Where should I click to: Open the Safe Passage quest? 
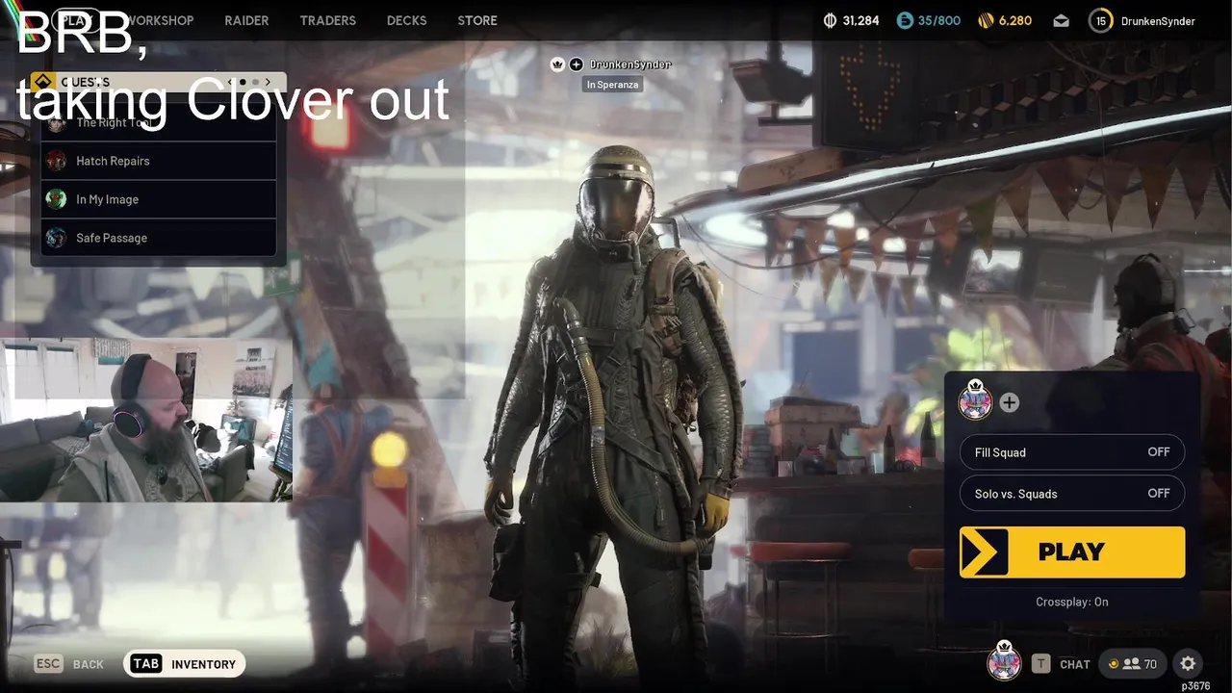[158, 238]
